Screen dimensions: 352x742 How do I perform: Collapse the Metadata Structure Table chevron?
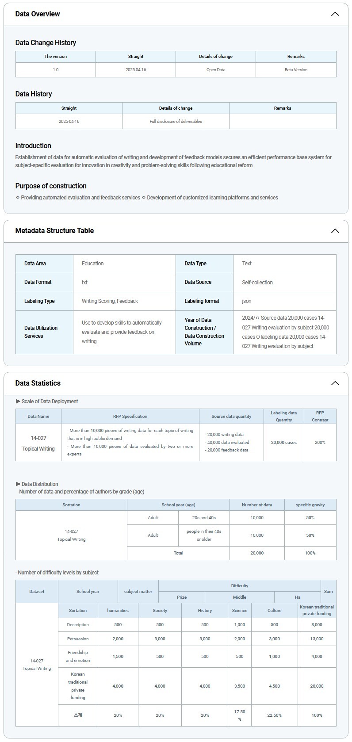(x=335, y=231)
